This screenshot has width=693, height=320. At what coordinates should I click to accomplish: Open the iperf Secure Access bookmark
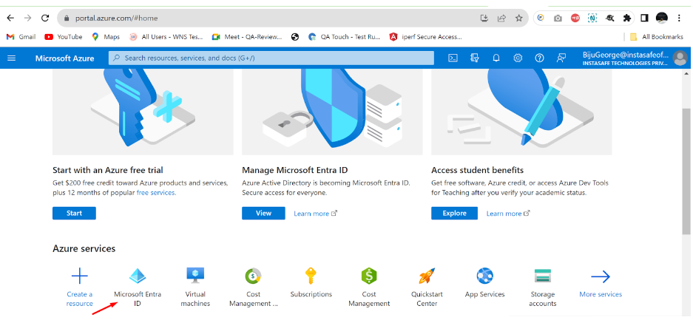[x=426, y=37]
